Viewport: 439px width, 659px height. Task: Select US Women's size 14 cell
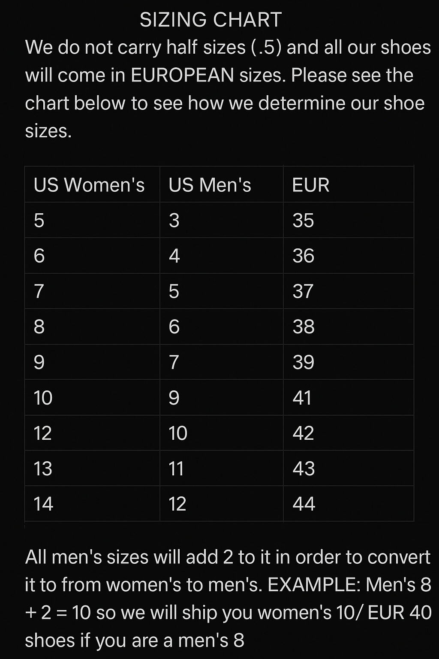(43, 504)
